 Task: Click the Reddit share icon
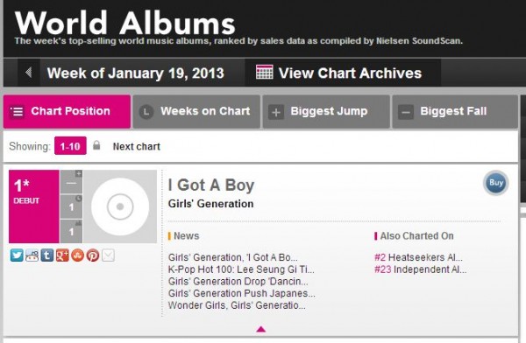(x=32, y=255)
